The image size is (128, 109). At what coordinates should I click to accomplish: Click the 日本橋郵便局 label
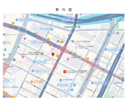coord(111,33)
